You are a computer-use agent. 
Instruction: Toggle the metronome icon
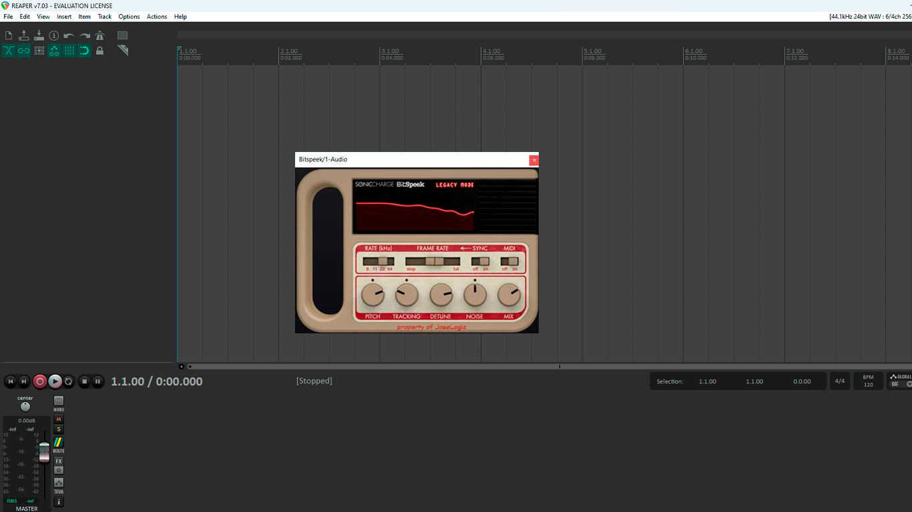[99, 35]
